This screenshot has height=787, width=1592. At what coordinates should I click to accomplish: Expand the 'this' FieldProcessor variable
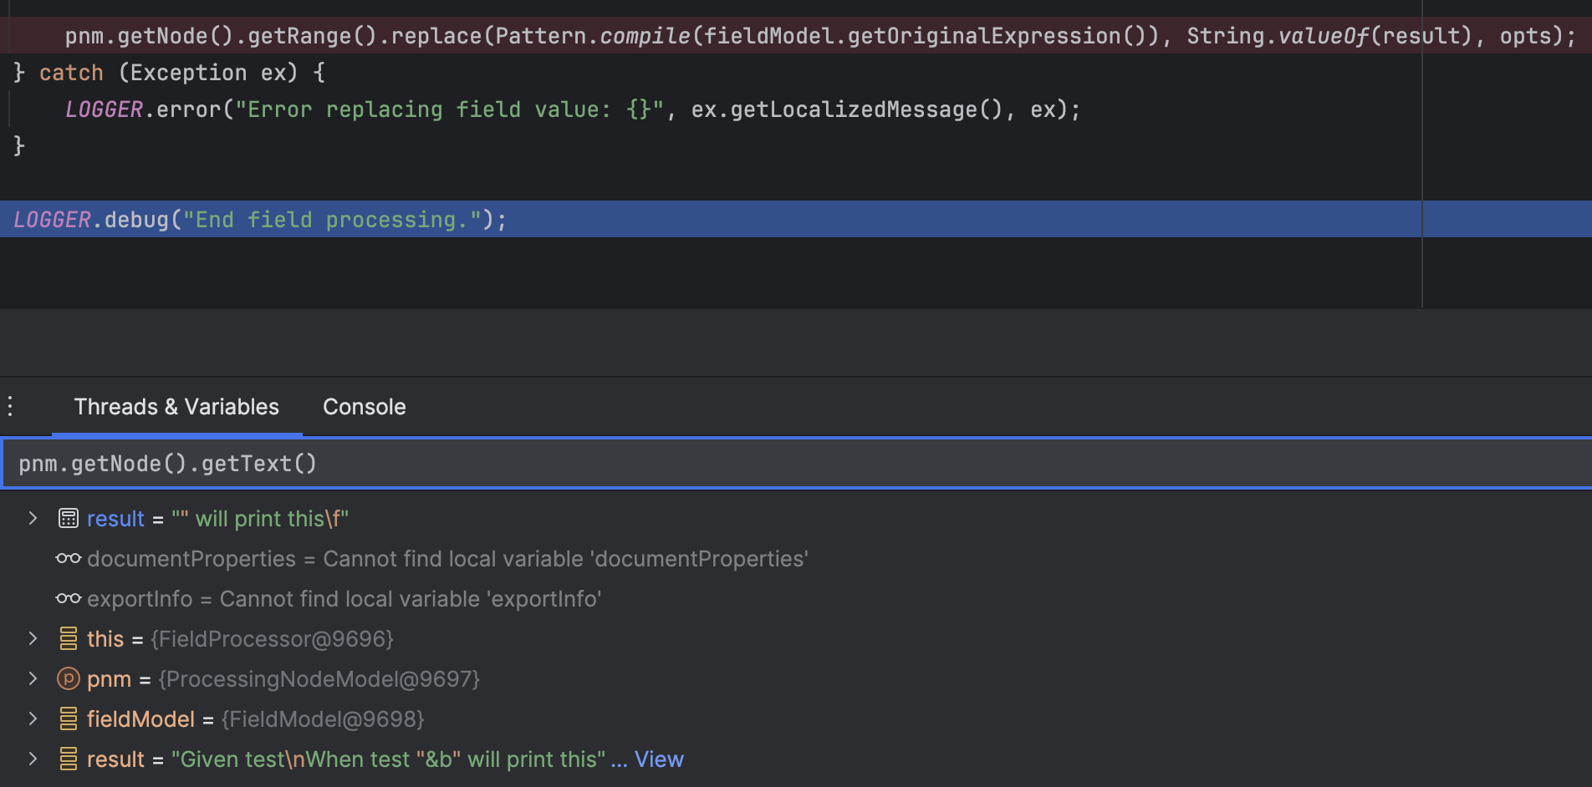(33, 639)
